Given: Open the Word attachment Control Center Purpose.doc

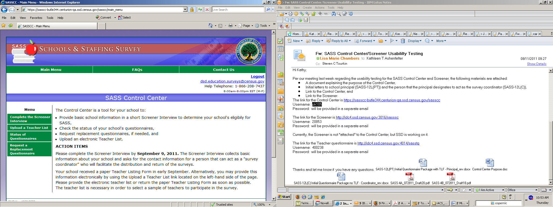Looking at the screenshot, I should (x=490, y=163).
